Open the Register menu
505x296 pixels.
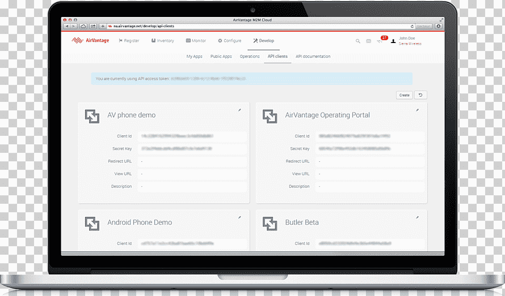[129, 41]
